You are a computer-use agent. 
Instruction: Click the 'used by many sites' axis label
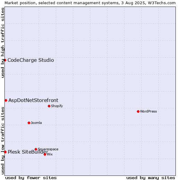coord(151,178)
